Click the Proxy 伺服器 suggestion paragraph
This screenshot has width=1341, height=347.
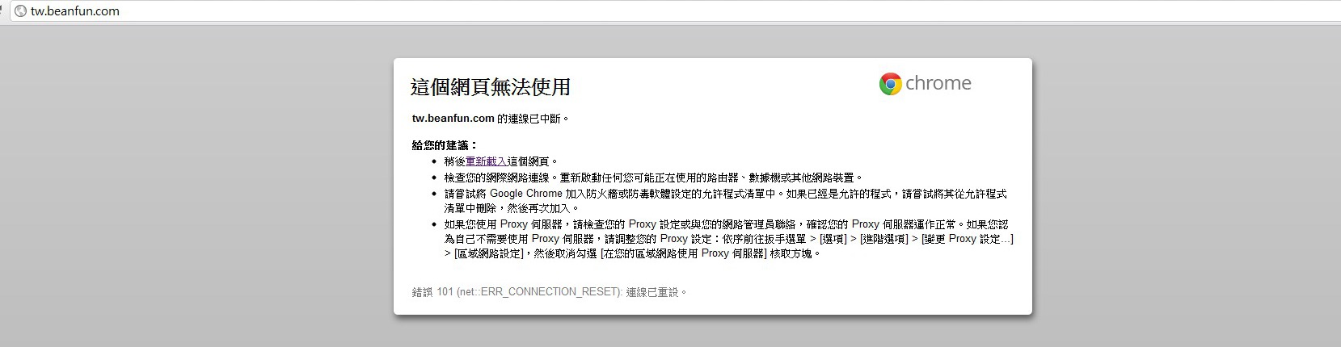[x=728, y=239]
